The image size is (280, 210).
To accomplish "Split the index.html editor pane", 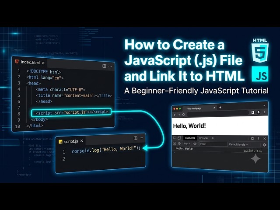I will click(x=104, y=66).
